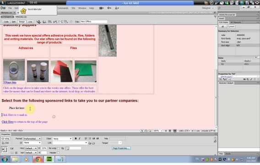Open the File menu
Image resolution: width=260 pixels, height=165 pixels.
point(10,8)
